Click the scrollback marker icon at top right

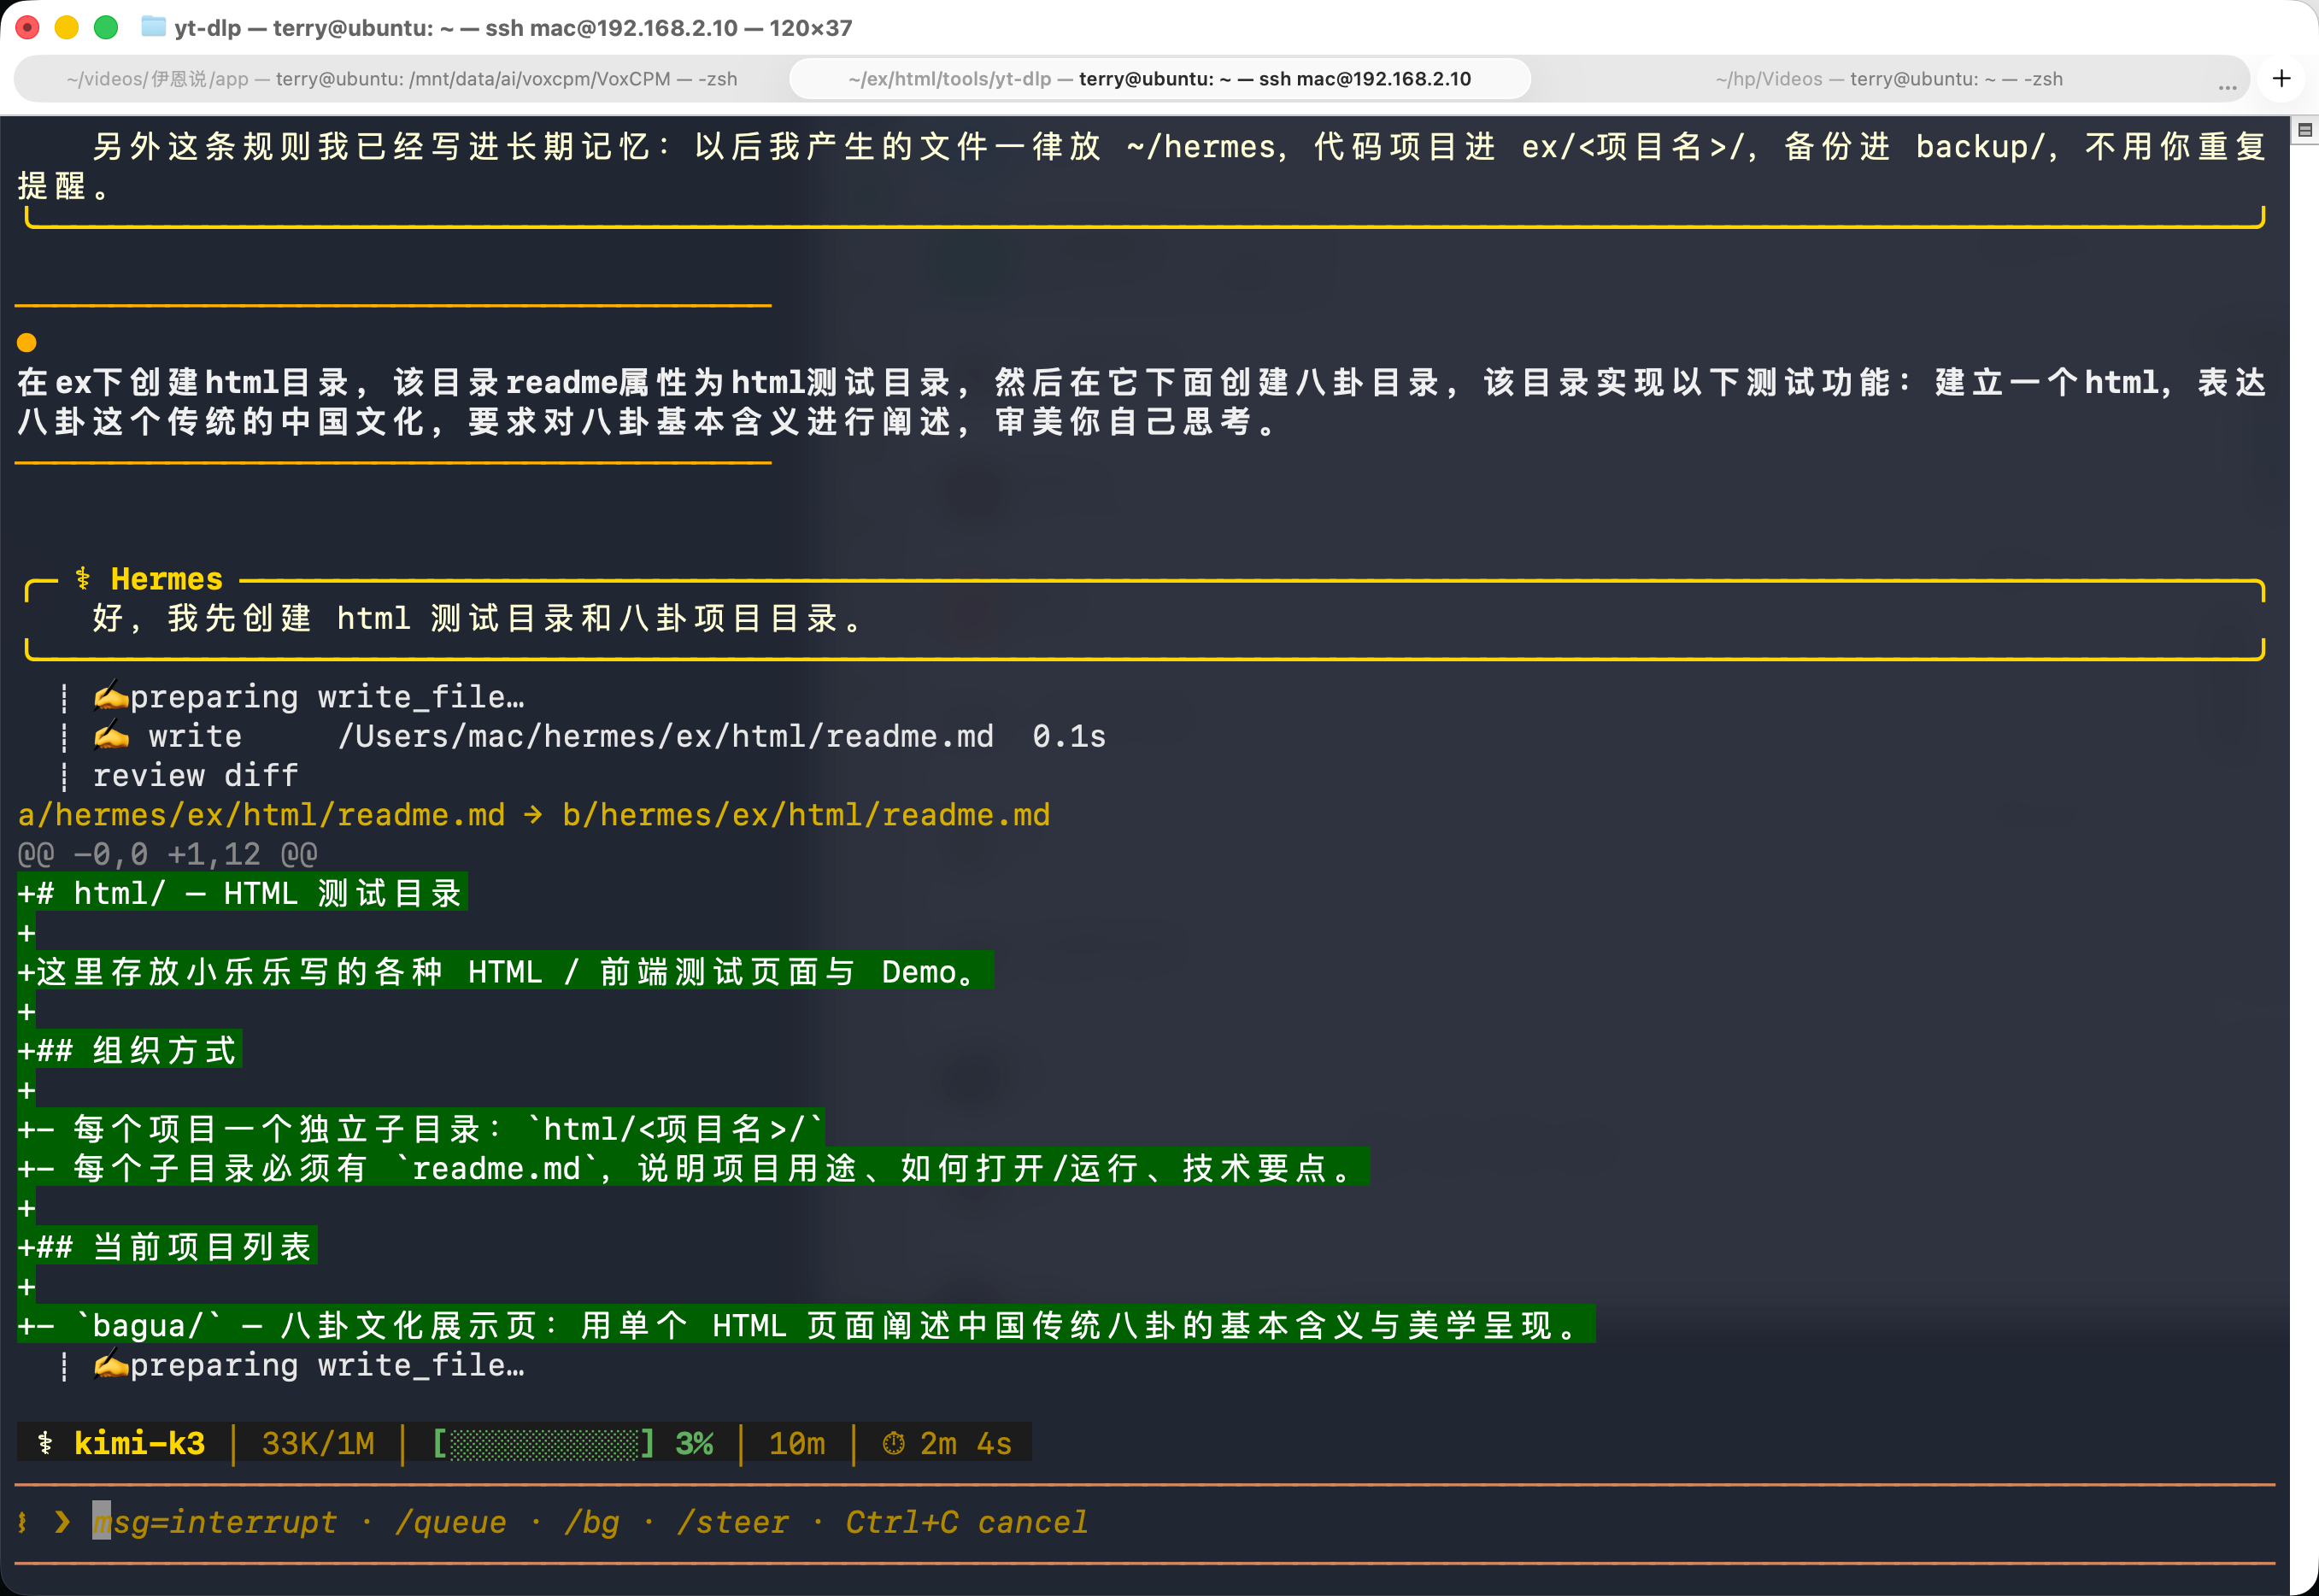[2304, 130]
